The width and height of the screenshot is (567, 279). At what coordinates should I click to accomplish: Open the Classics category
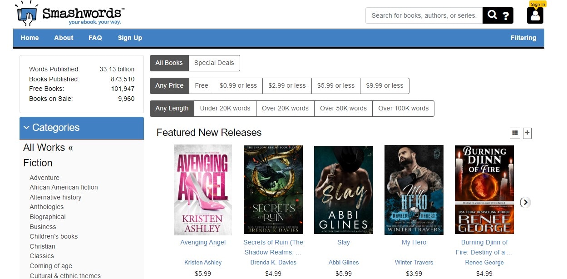(42, 256)
